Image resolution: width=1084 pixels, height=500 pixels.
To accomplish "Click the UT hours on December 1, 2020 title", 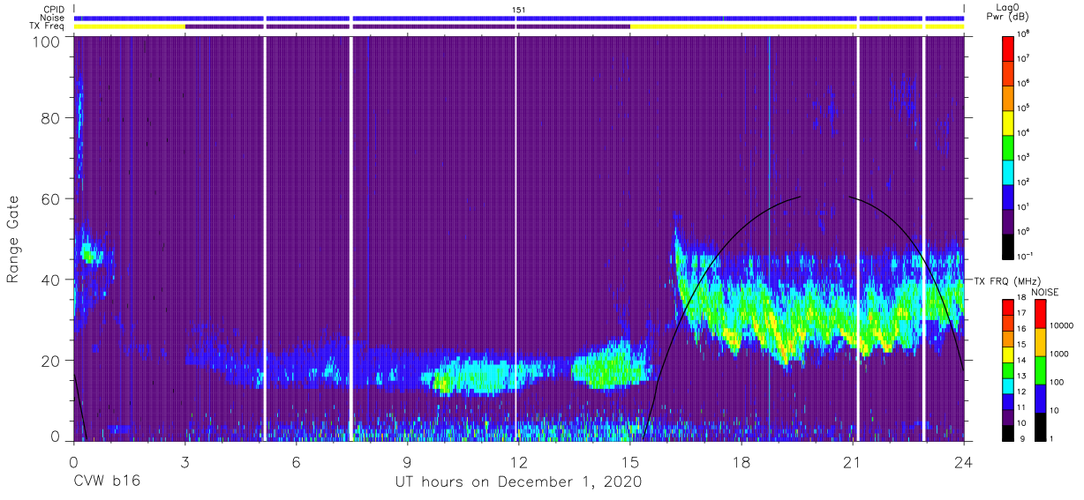I will [518, 482].
